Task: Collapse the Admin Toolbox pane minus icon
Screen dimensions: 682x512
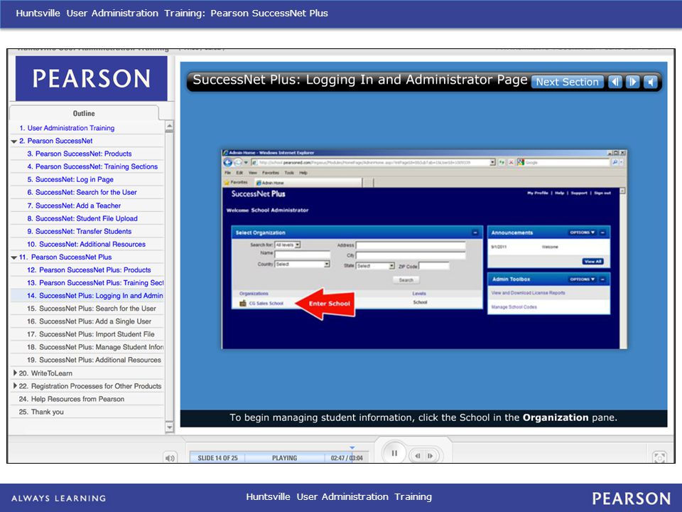Action: [x=603, y=279]
